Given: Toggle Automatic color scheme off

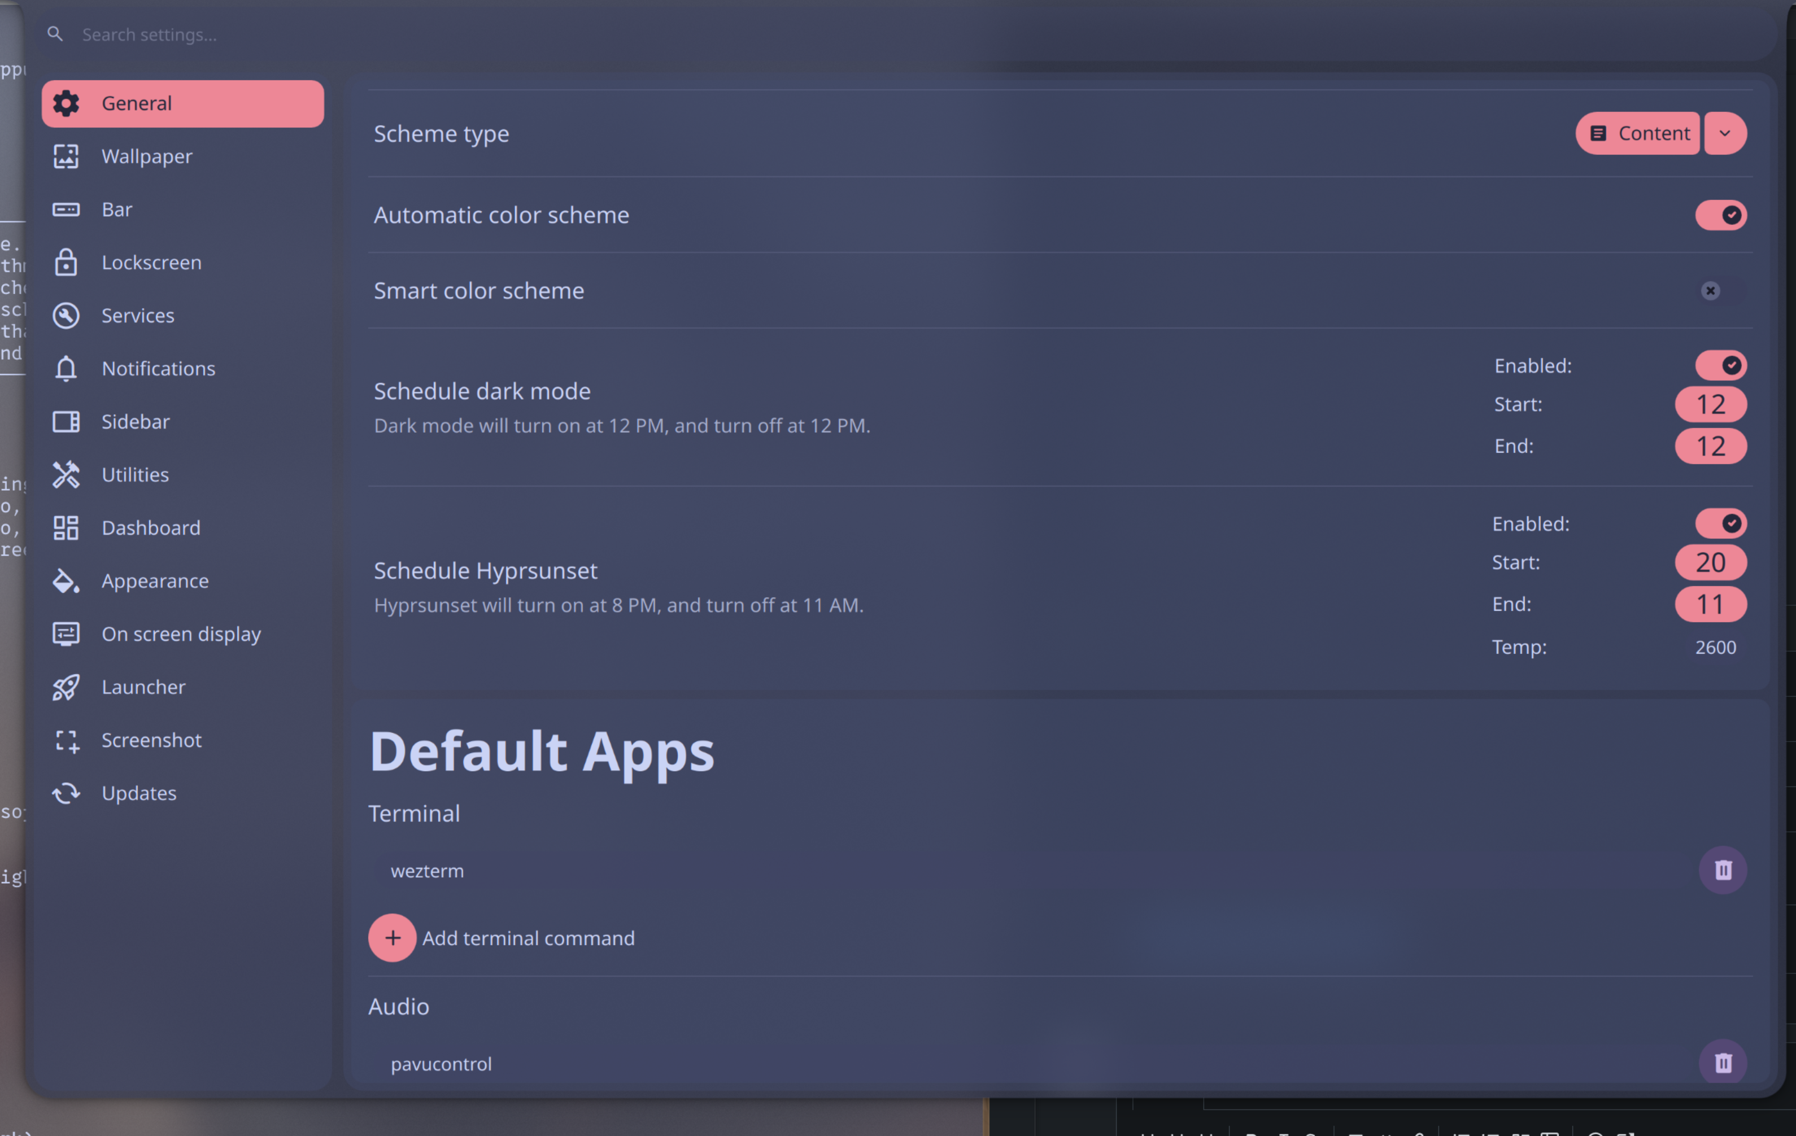Looking at the screenshot, I should 1721,215.
